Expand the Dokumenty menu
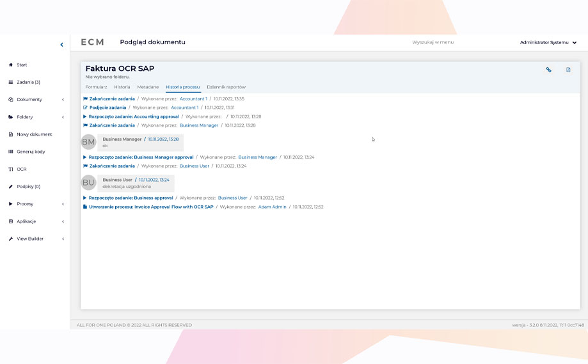The height and width of the screenshot is (364, 588). (29, 99)
